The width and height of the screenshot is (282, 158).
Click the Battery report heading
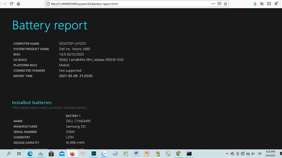coord(50,25)
